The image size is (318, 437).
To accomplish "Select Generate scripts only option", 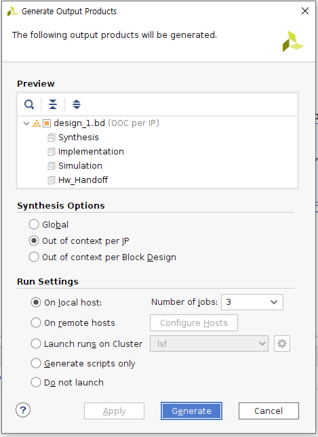I will tap(83, 363).
